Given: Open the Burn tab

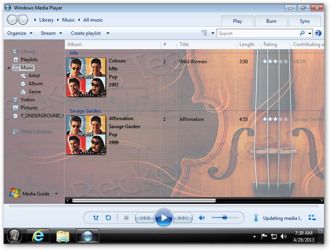Looking at the screenshot, I should (x=271, y=21).
